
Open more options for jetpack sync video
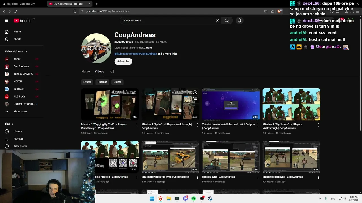point(258,177)
